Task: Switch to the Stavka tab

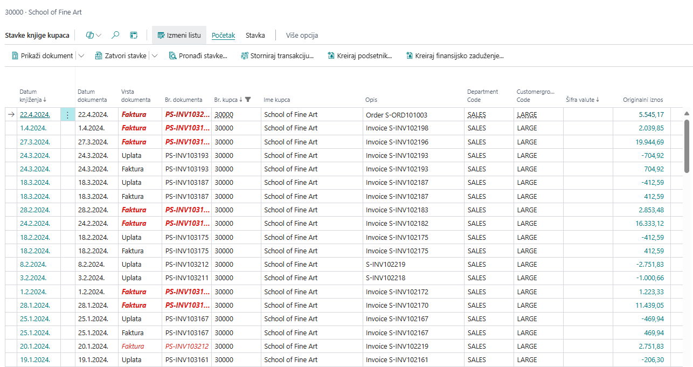Action: (255, 35)
